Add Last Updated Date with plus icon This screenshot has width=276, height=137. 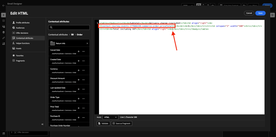(x=78, y=89)
